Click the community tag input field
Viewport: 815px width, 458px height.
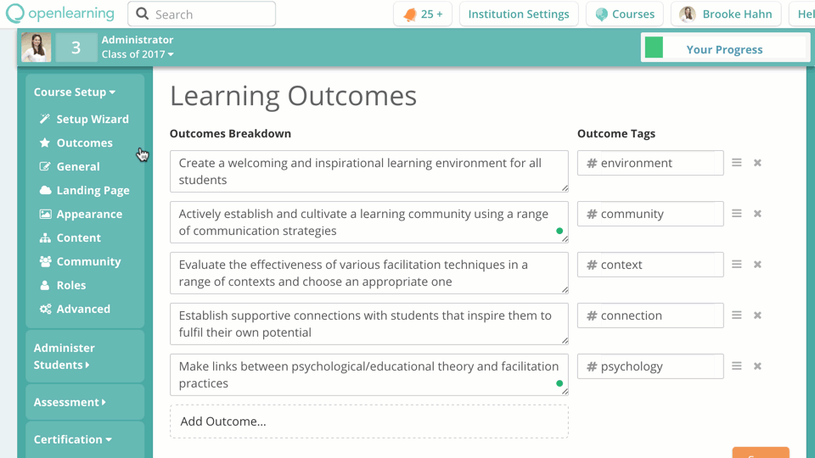click(x=658, y=214)
